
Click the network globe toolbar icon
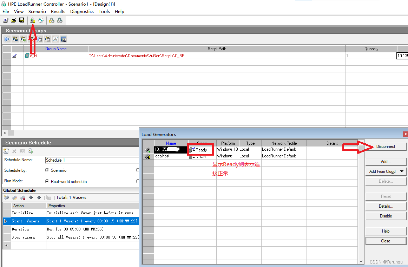(41, 20)
